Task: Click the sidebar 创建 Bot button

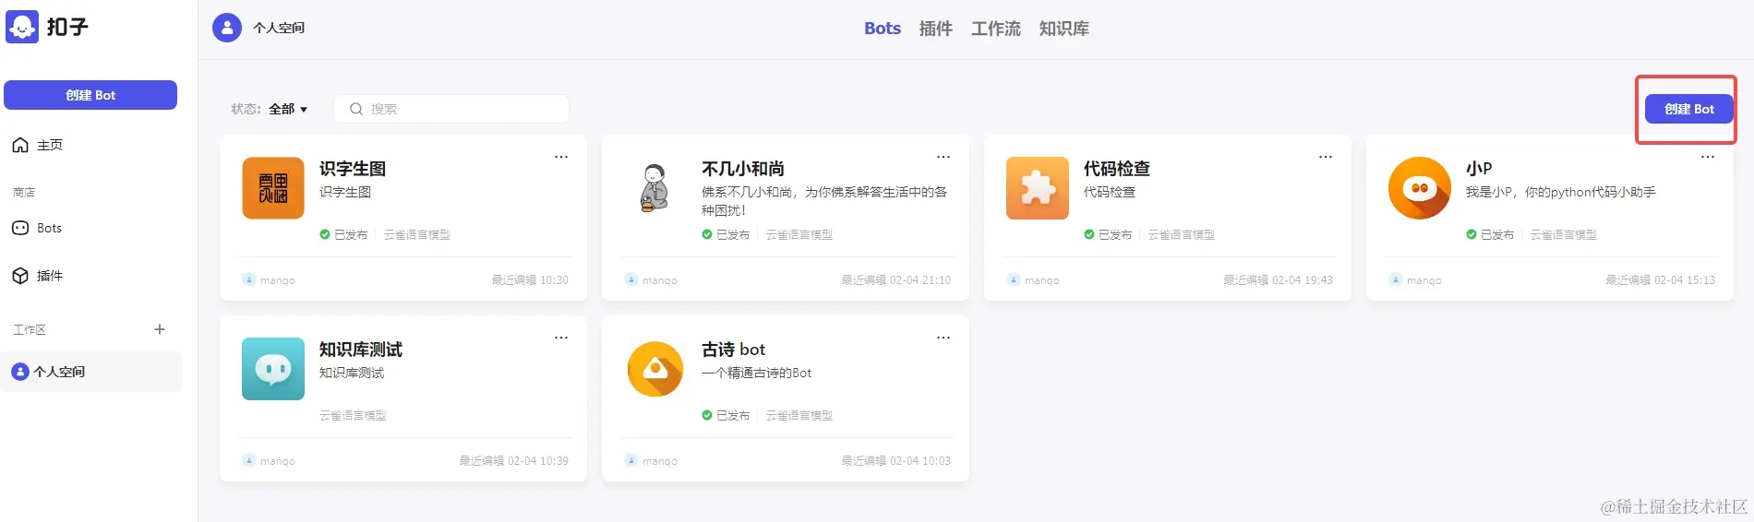Action: (90, 95)
